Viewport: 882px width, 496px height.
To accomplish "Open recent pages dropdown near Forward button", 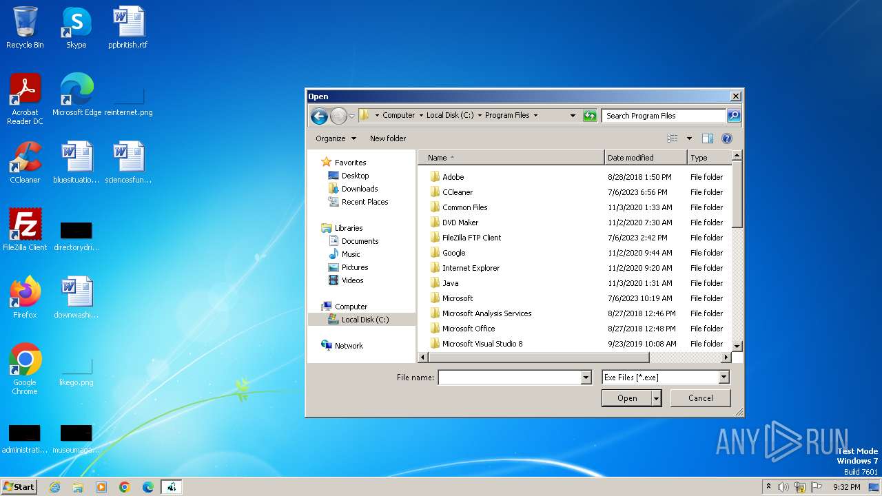I will point(351,116).
